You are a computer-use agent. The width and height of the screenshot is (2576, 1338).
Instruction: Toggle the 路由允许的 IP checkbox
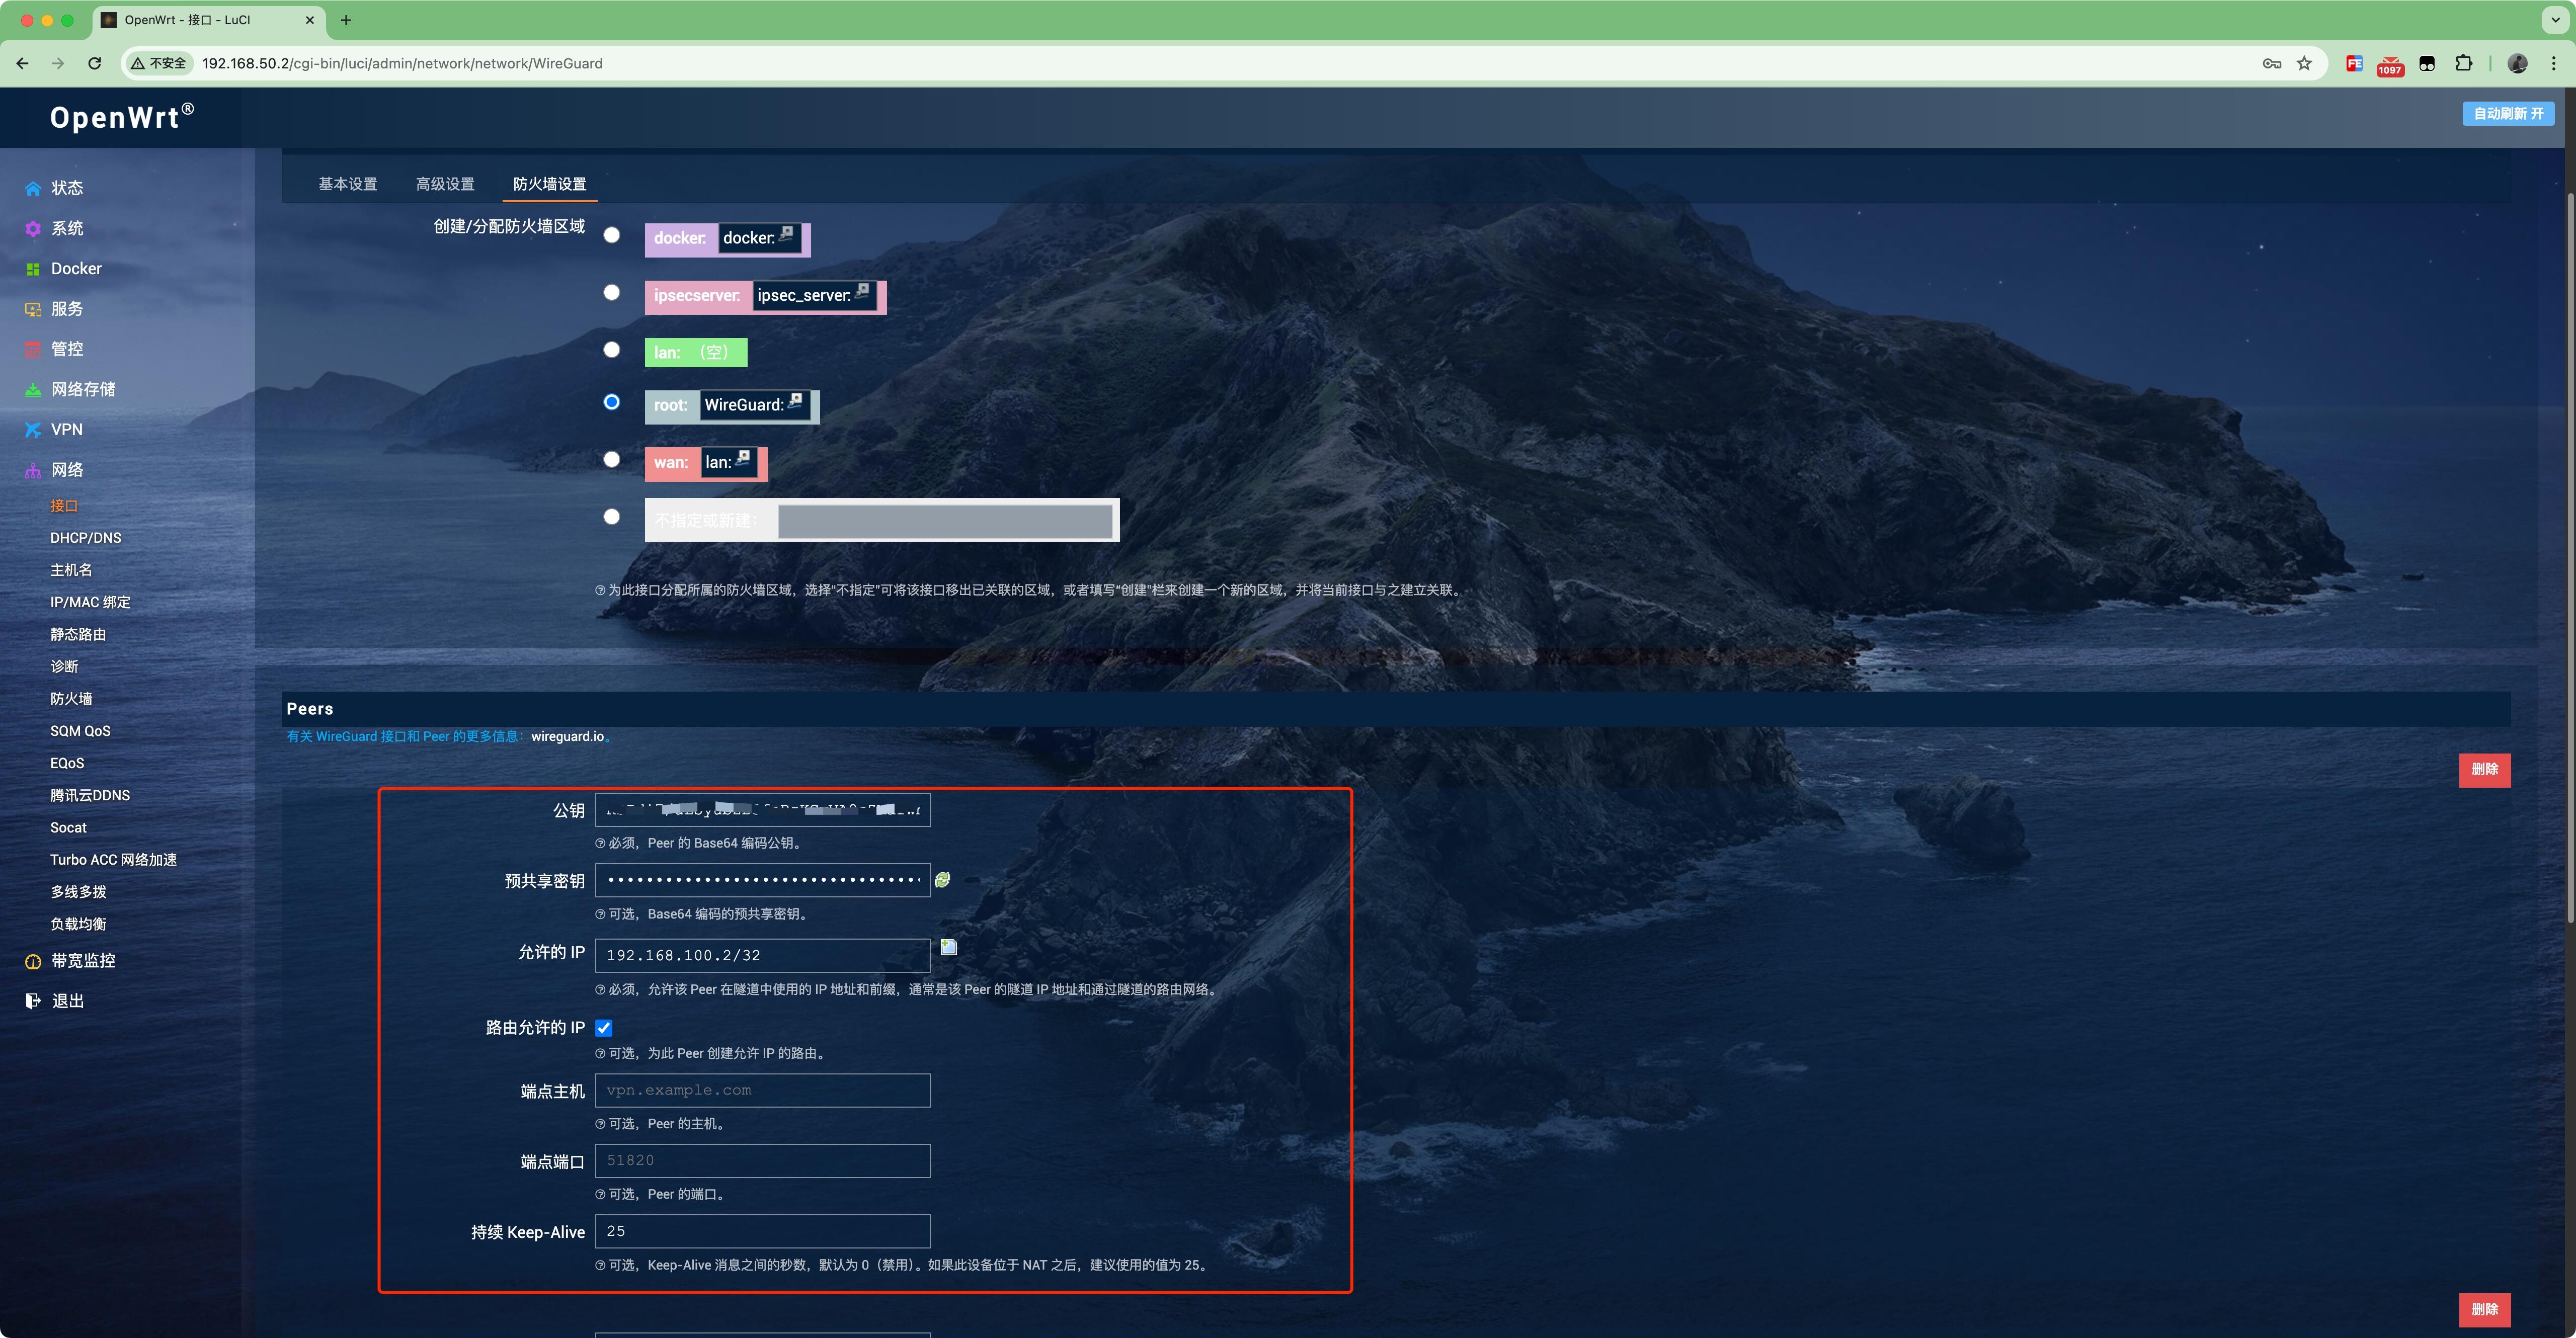[604, 1027]
